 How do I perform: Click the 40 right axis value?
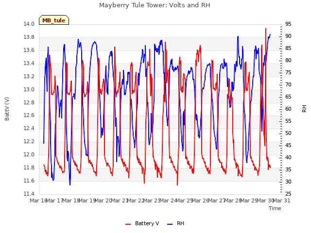288,157
